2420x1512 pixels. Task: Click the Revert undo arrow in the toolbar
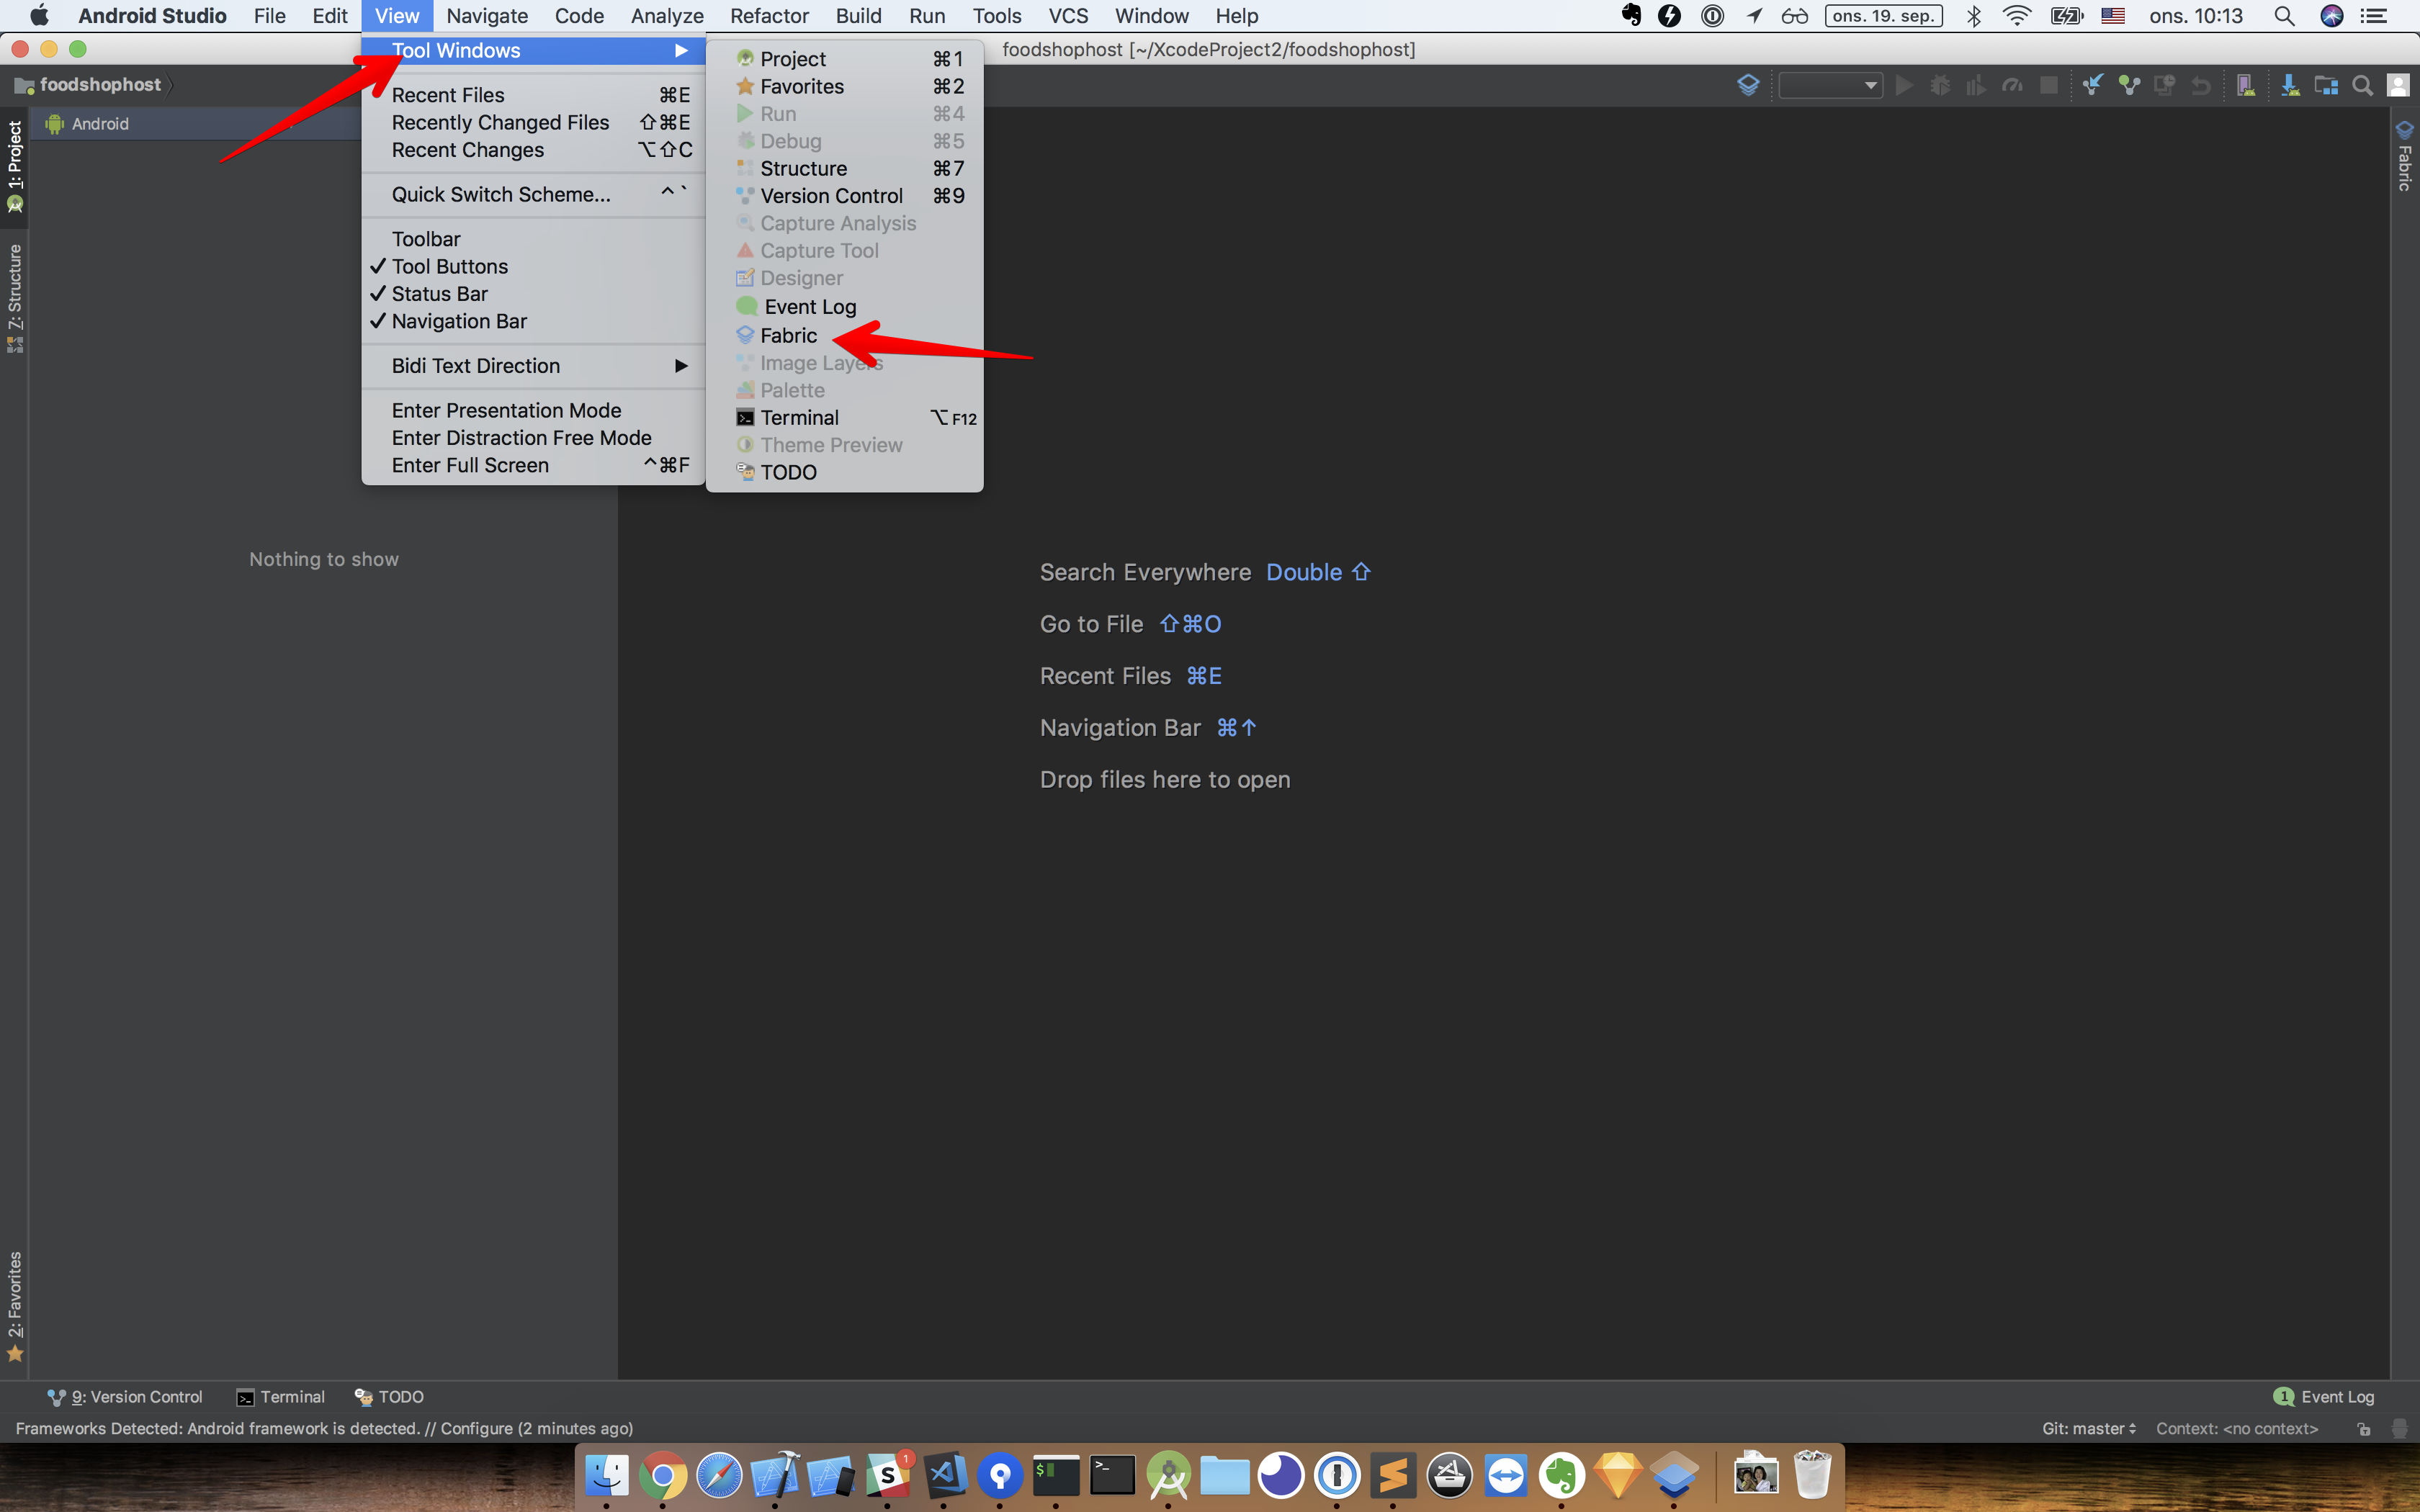click(x=2201, y=86)
